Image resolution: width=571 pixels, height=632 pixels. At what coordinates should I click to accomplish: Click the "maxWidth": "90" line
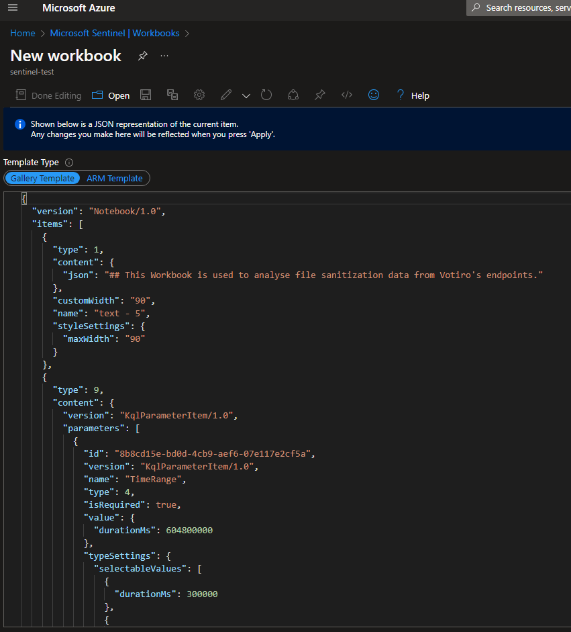[104, 339]
